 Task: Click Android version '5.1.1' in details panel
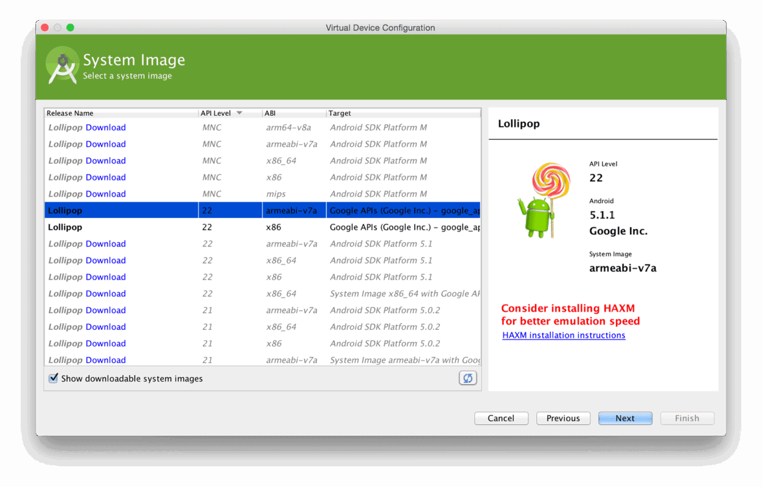602,215
